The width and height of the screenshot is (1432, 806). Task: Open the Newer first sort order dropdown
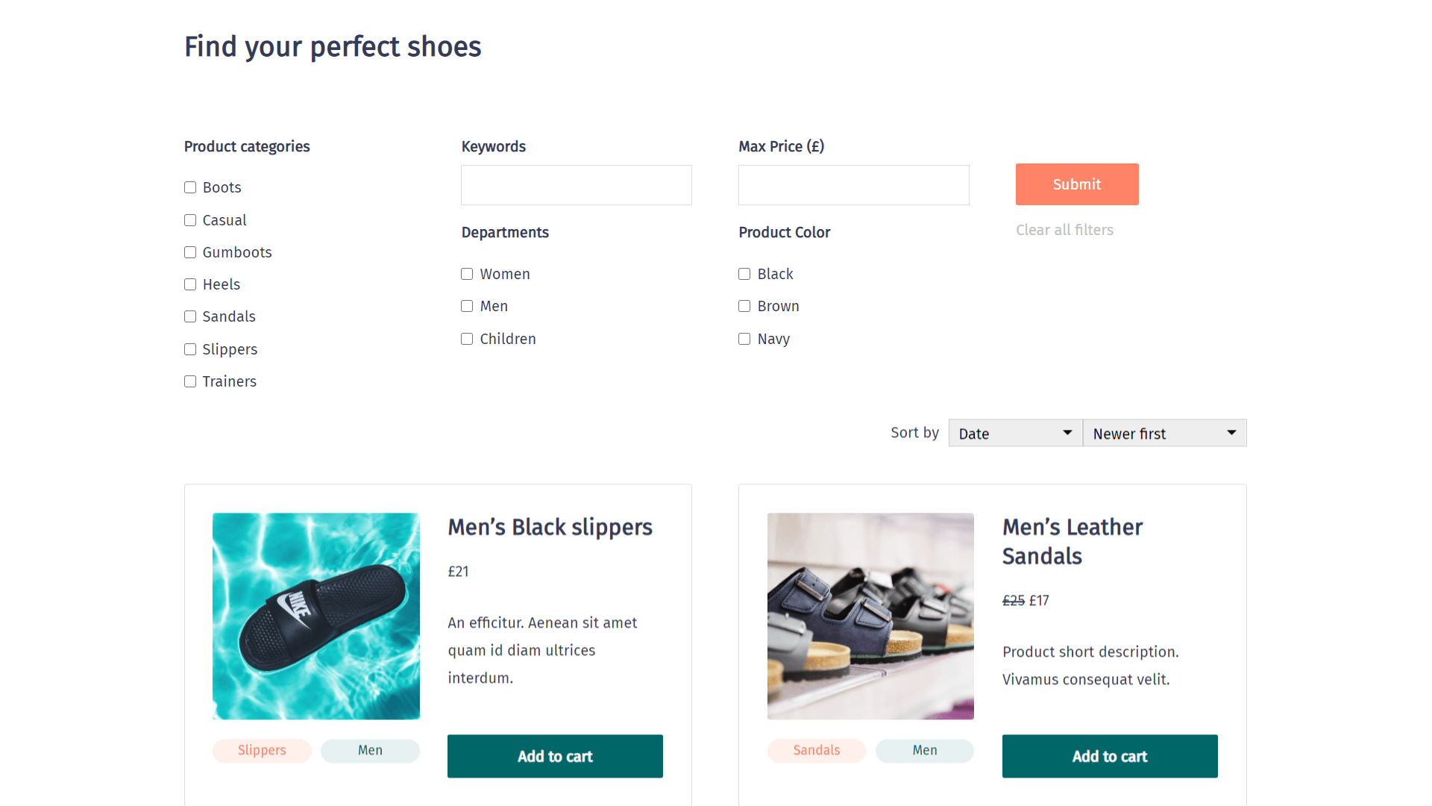tap(1164, 433)
